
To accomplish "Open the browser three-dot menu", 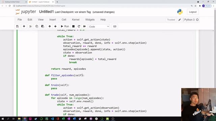I will click(214, 6).
